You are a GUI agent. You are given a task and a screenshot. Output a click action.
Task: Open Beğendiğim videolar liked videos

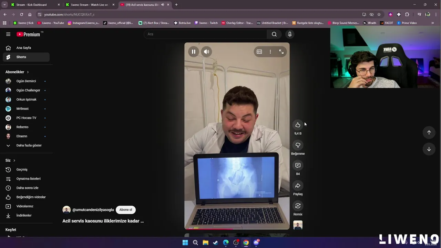point(26,197)
